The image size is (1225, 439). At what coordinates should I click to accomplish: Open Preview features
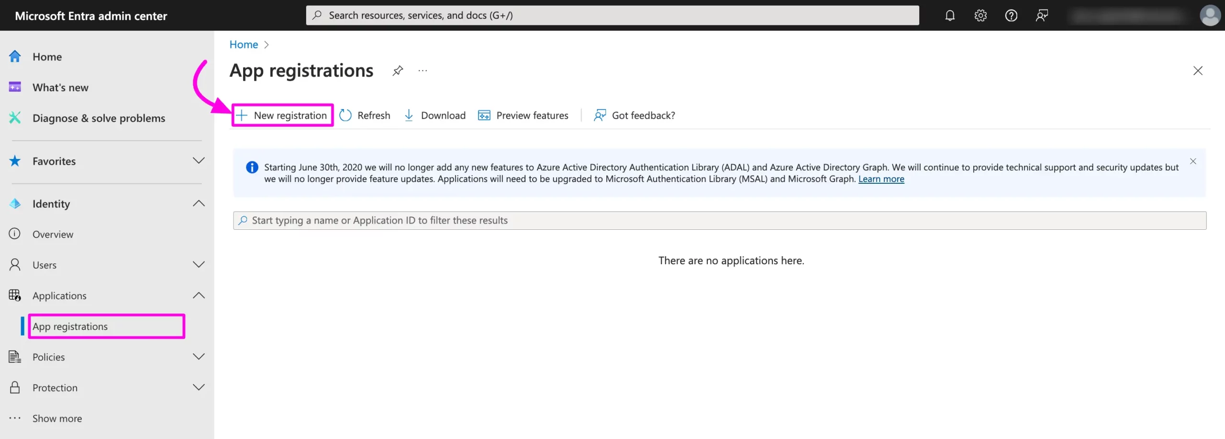[x=523, y=115]
